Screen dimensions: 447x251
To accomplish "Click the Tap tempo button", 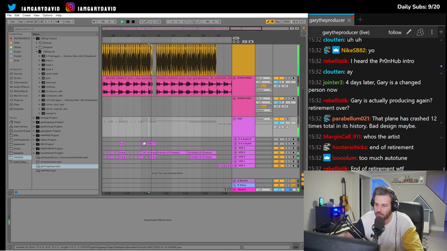I will [21, 22].
